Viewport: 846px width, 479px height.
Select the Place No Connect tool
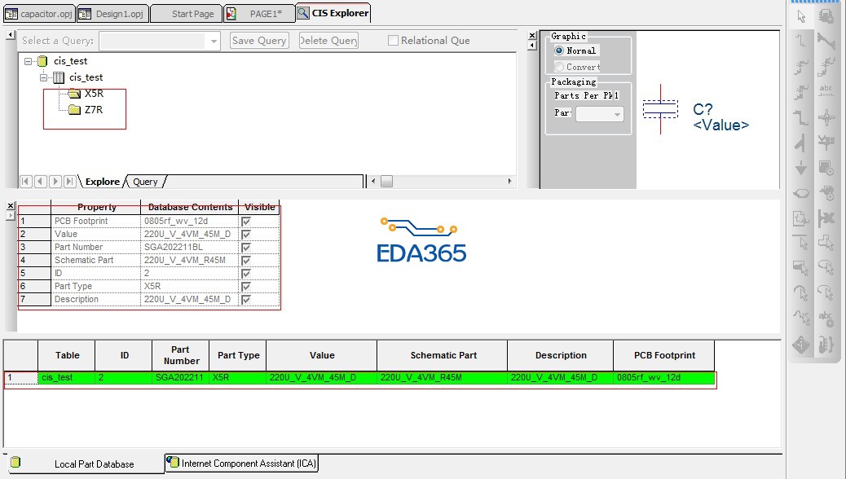[826, 218]
